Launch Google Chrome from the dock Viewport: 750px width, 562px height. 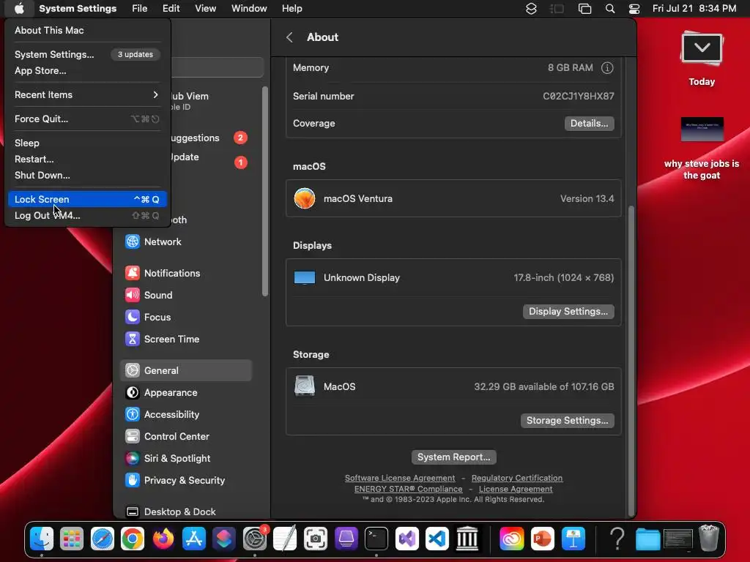pyautogui.click(x=133, y=539)
